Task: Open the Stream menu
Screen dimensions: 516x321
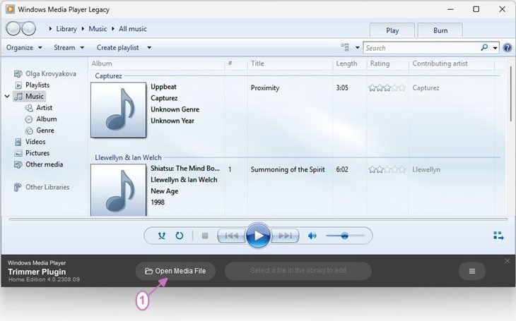Action: pos(69,48)
